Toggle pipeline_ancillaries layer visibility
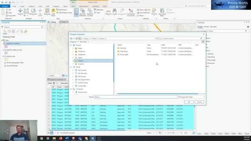The width and height of the screenshot is (251, 141). click(5, 43)
